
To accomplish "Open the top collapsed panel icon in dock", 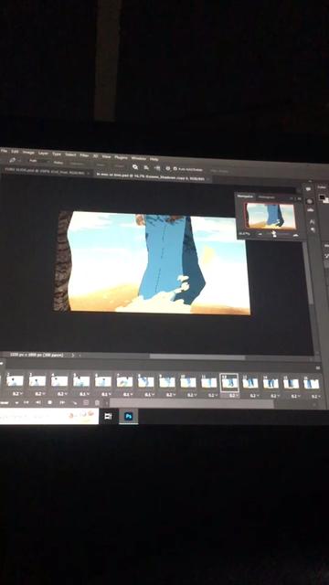I will pyautogui.click(x=309, y=189).
